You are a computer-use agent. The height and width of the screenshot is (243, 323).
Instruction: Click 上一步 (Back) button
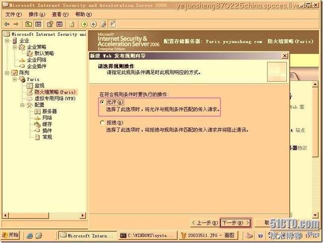[205, 223]
